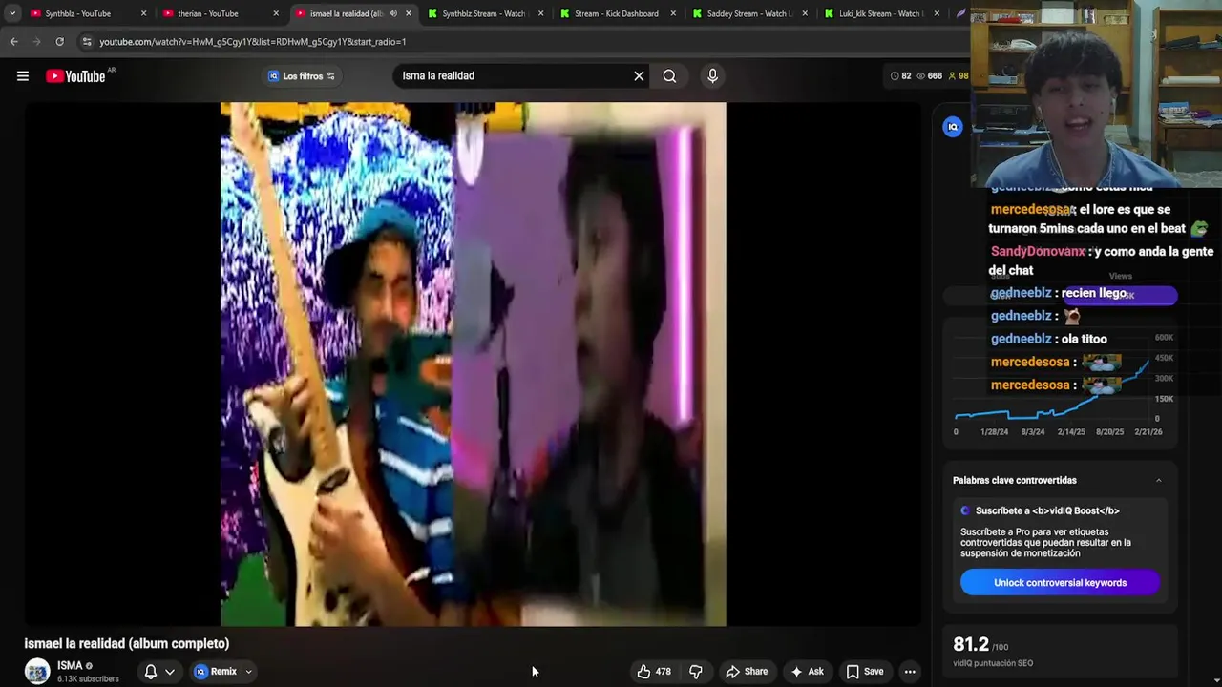The height and width of the screenshot is (687, 1222).
Task: Switch to the Stream - Kick Dashboard tab
Action: [617, 13]
